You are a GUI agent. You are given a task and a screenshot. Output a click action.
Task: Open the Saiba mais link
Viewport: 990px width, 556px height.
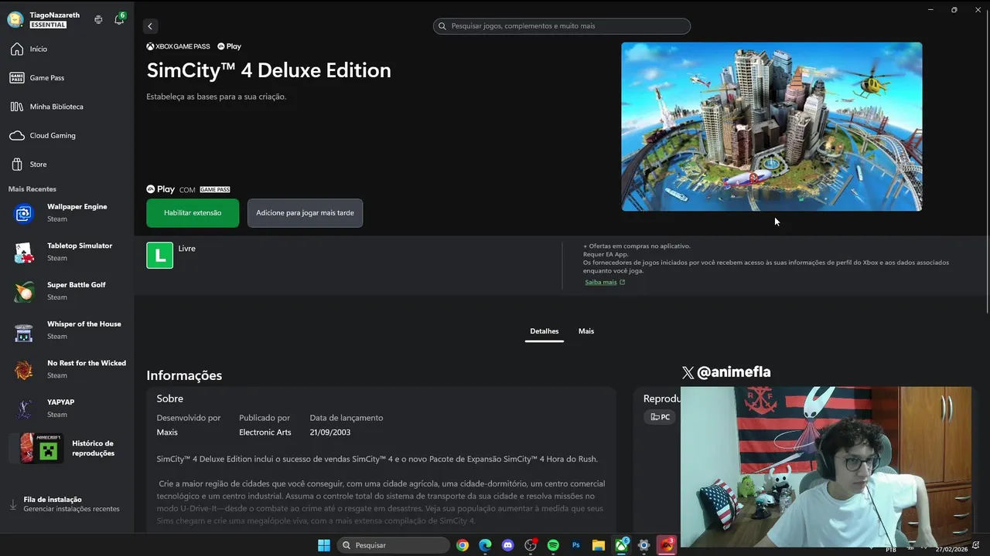click(x=605, y=282)
